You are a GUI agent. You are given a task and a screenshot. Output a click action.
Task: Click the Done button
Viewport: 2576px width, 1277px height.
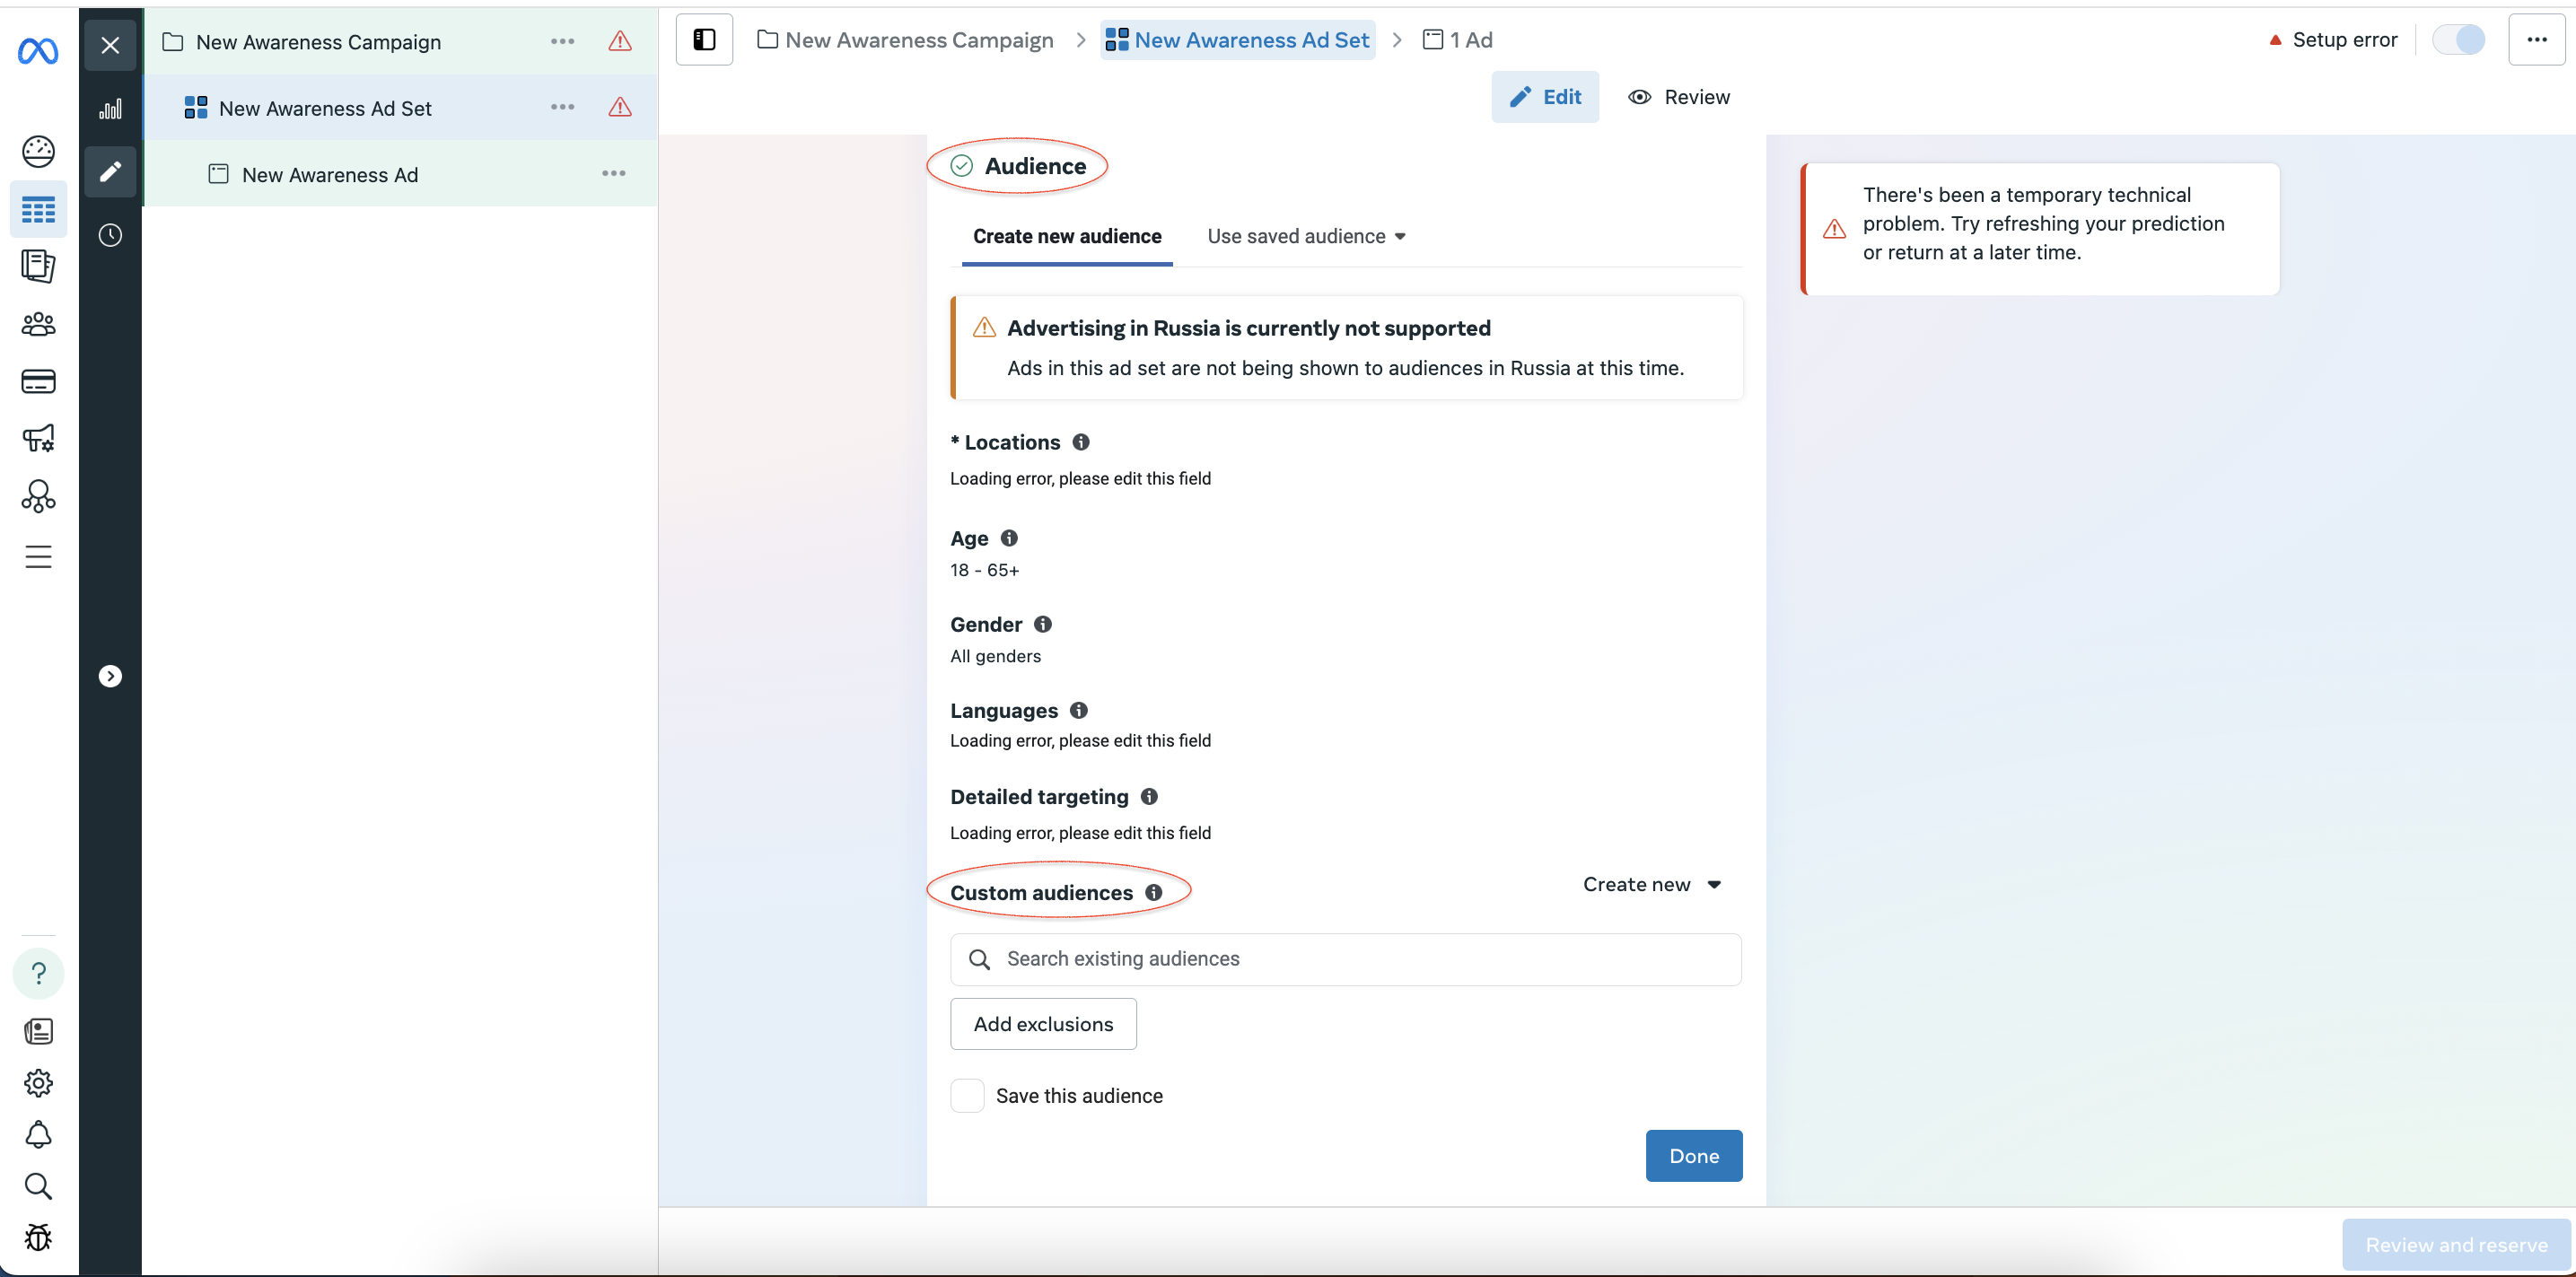(1694, 1155)
